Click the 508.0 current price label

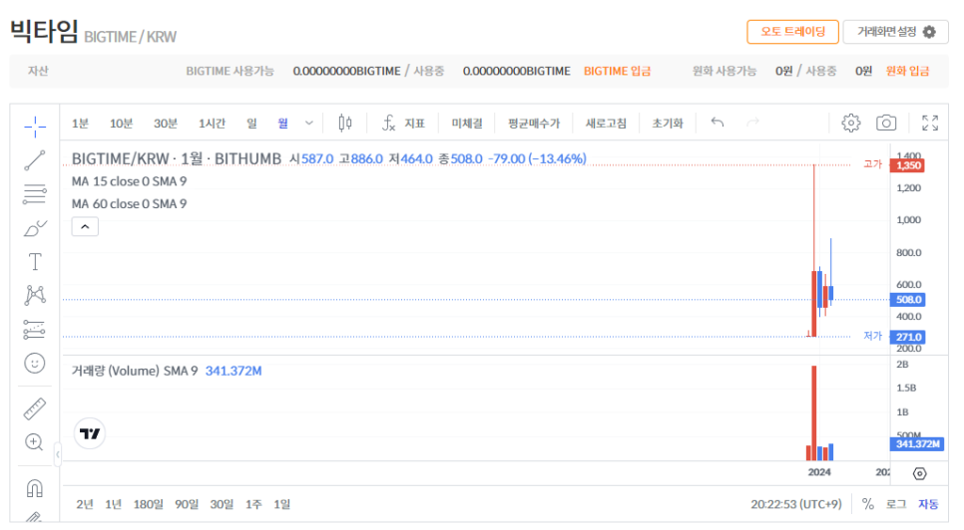(909, 300)
